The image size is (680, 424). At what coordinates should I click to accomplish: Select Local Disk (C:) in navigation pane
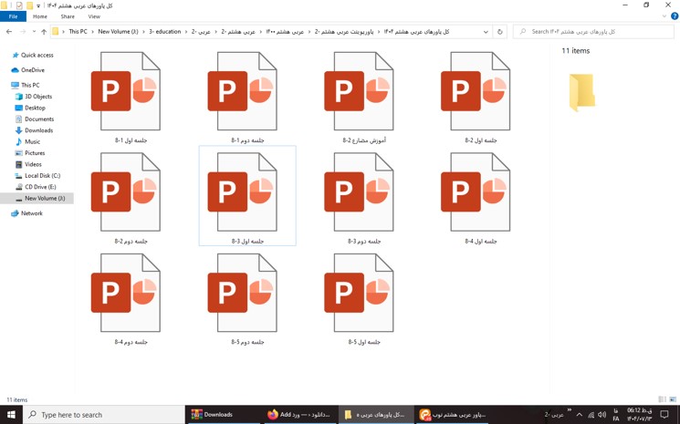[42, 176]
